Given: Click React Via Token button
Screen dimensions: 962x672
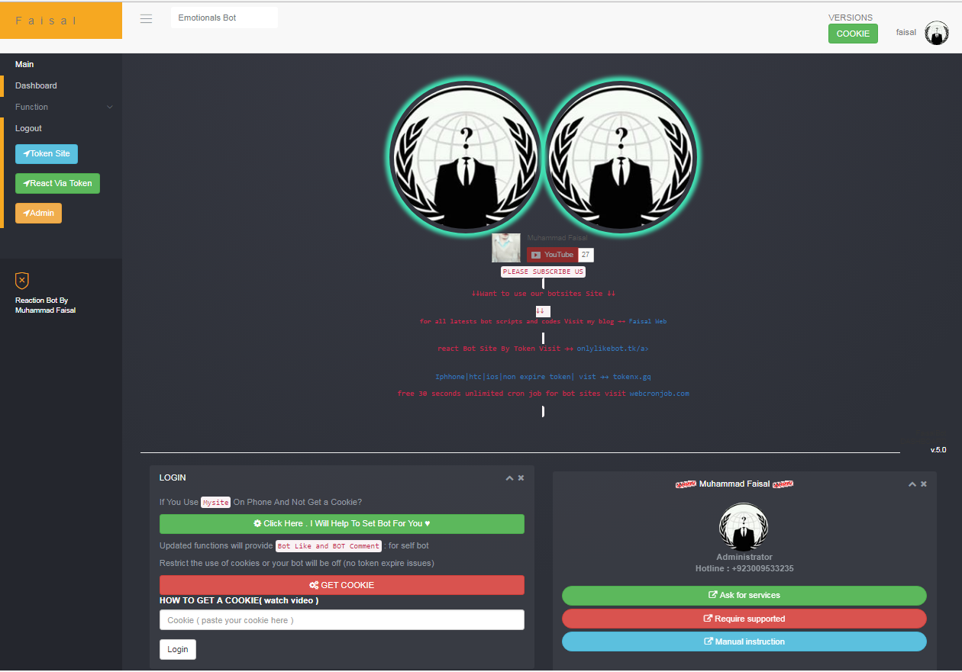Looking at the screenshot, I should (x=57, y=184).
